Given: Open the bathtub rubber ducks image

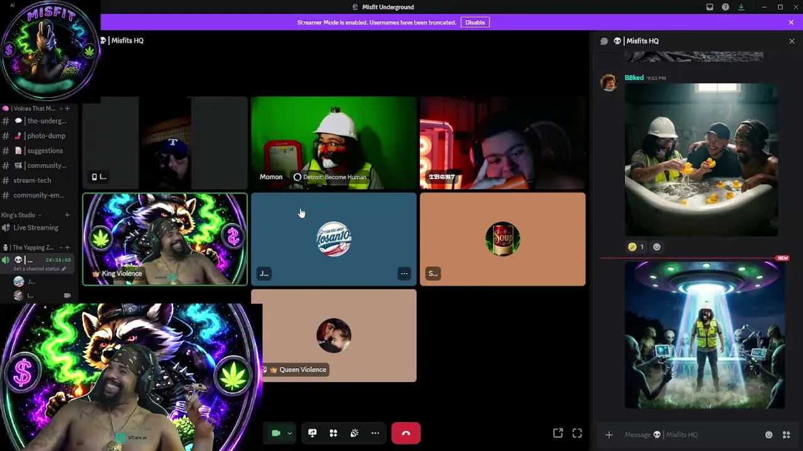Looking at the screenshot, I should tap(701, 160).
